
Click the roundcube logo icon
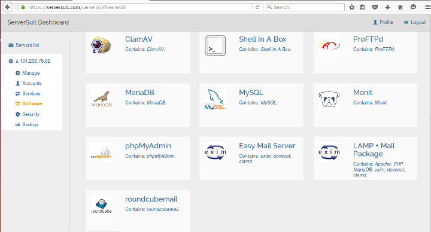coord(101,206)
